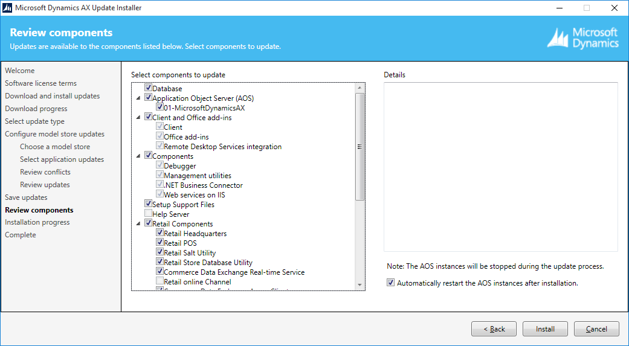This screenshot has height=346, width=629.
Task: Go to the Complete step
Action: [21, 234]
